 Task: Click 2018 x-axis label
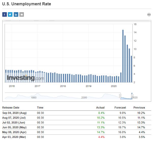(63, 86)
